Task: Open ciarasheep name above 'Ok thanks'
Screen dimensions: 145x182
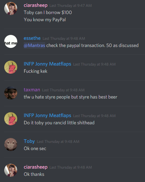Action: [35, 167]
